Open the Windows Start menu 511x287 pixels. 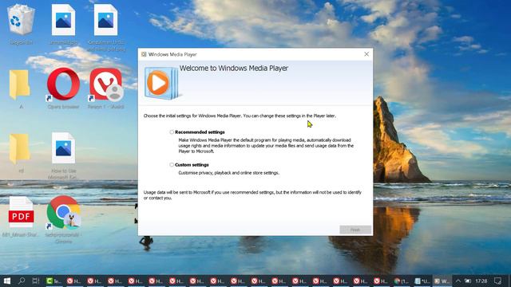pos(7,281)
